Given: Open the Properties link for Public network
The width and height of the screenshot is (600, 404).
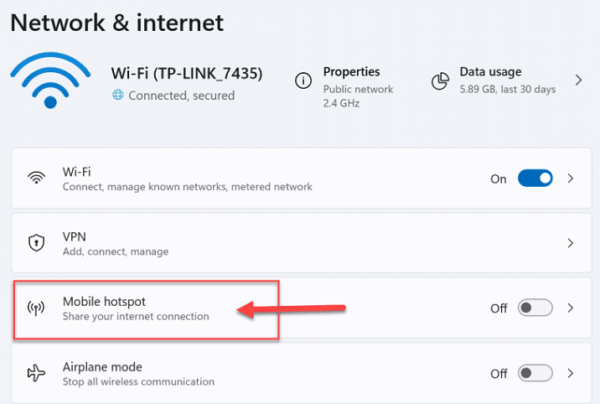Looking at the screenshot, I should (x=352, y=71).
